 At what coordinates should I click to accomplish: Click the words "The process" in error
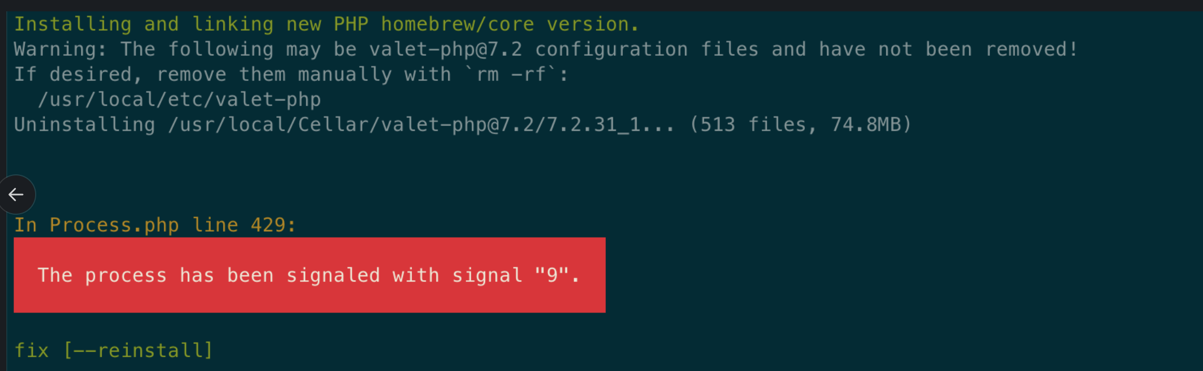pyautogui.click(x=102, y=275)
